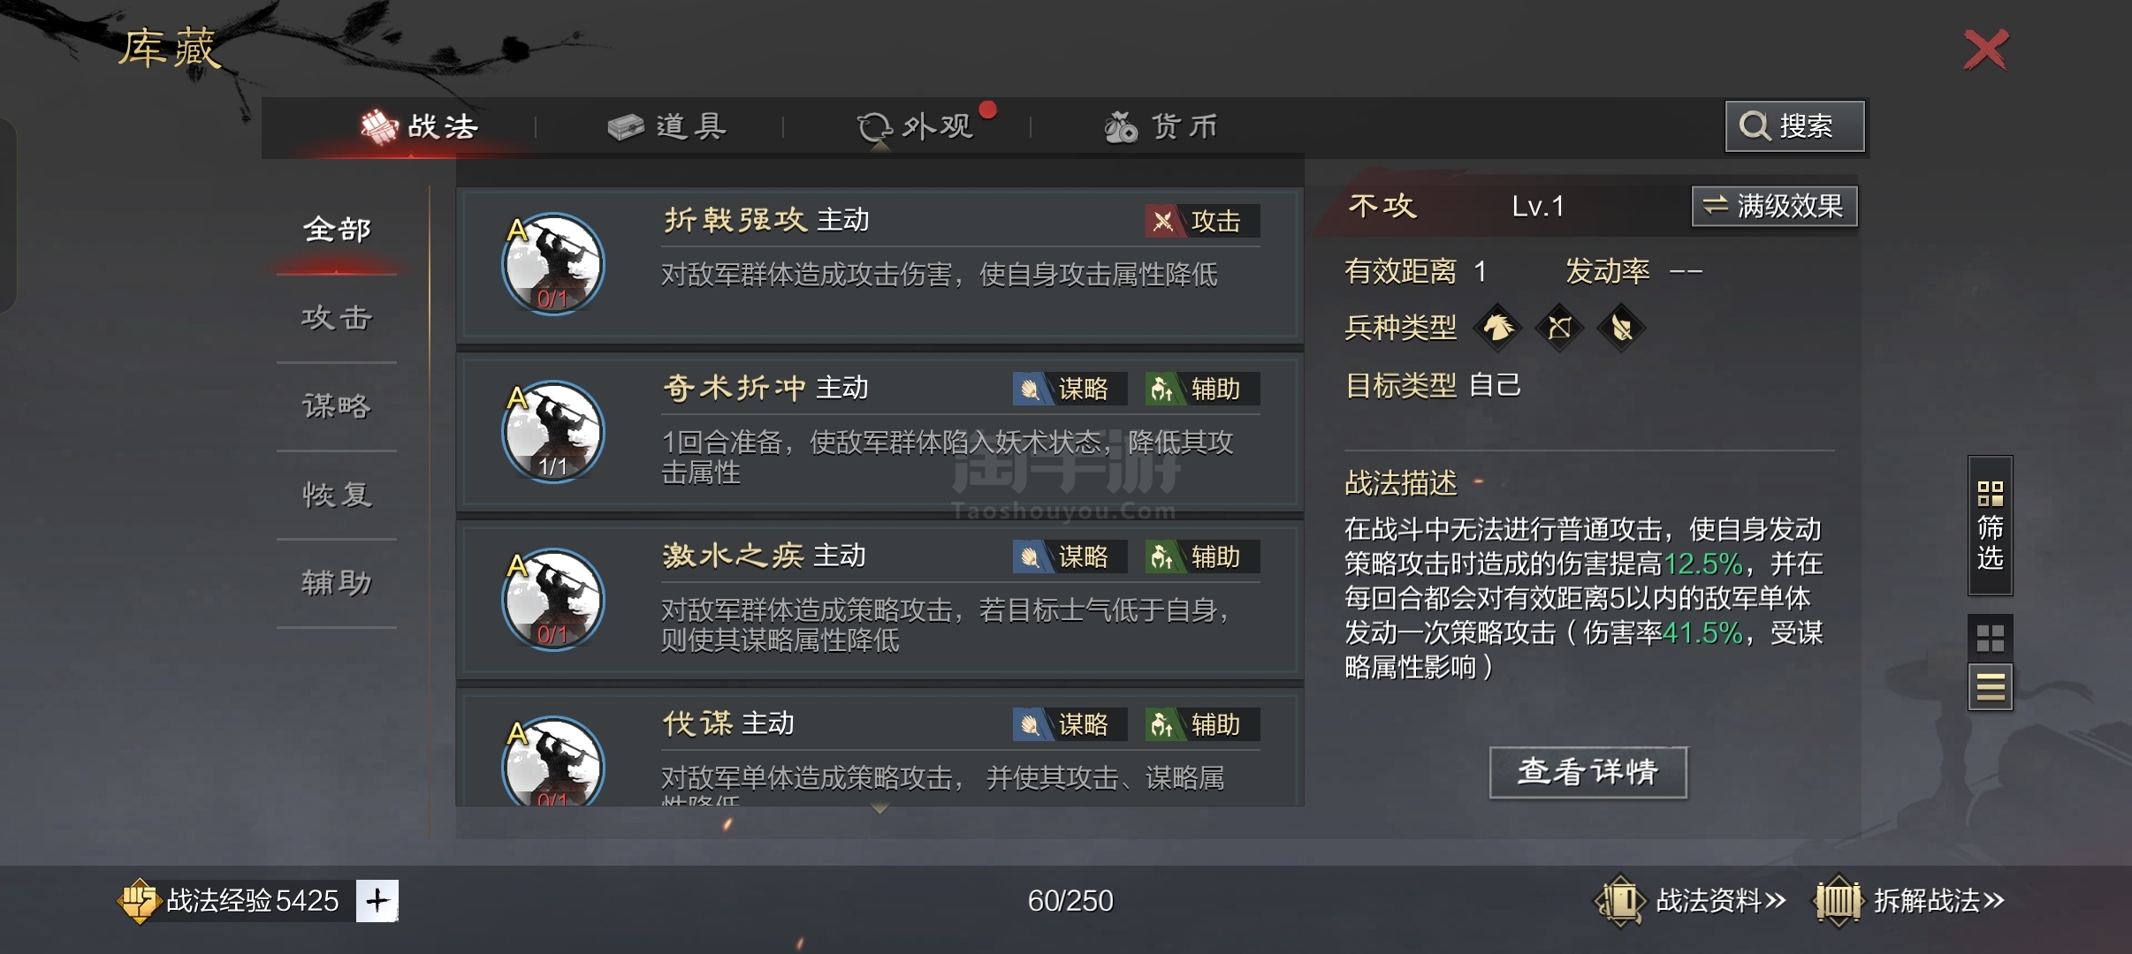This screenshot has width=2132, height=954.
Task: Switch to the 货币 currency tab
Action: 1161,126
